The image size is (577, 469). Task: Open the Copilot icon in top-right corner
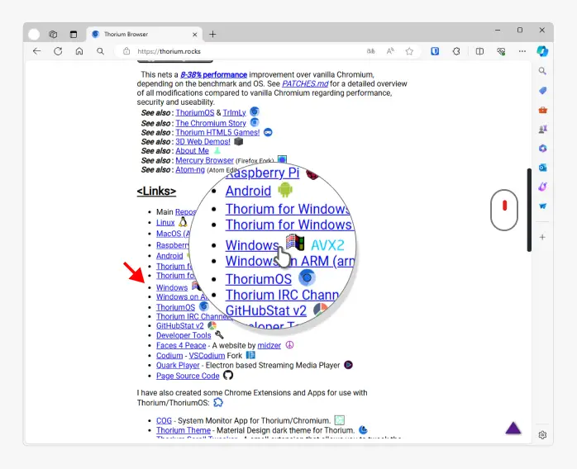coord(542,51)
